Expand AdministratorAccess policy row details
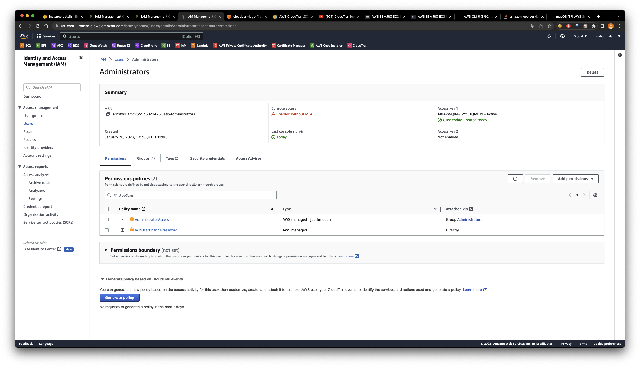Viewport: 640px width, 367px height. (x=122, y=220)
